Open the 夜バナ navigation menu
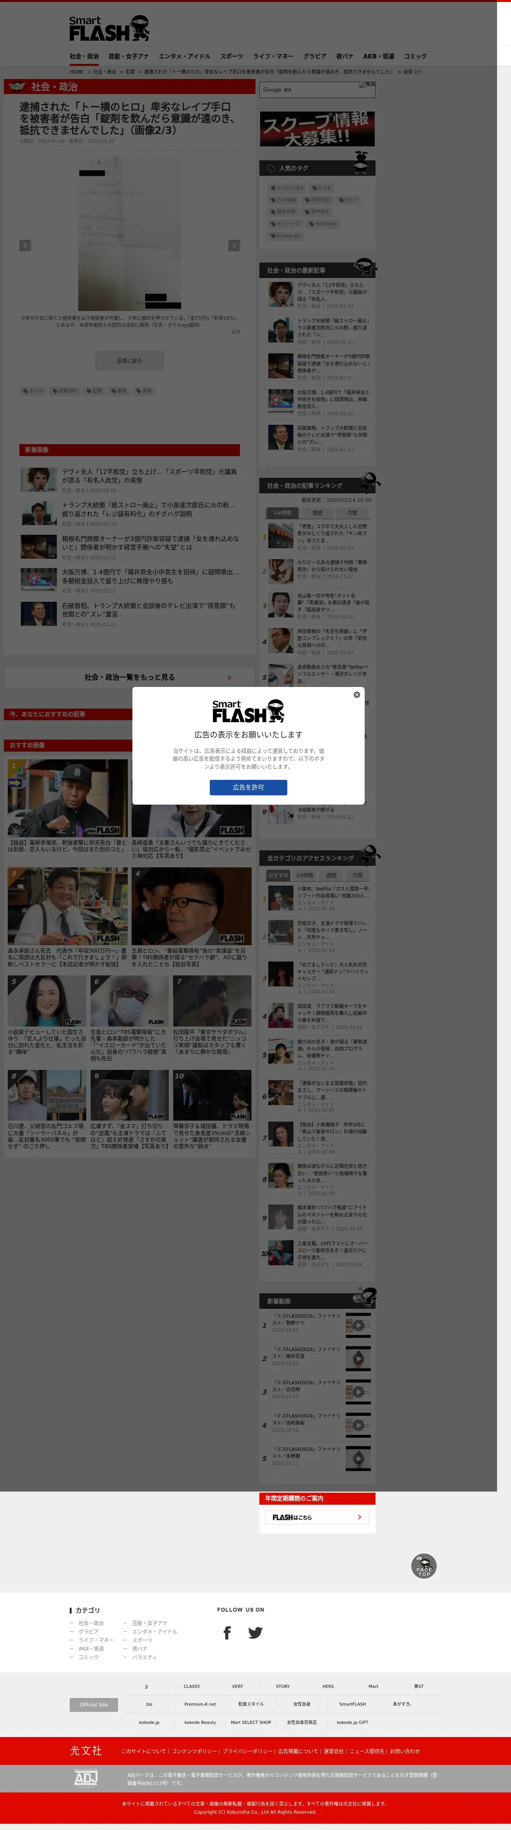 point(345,56)
